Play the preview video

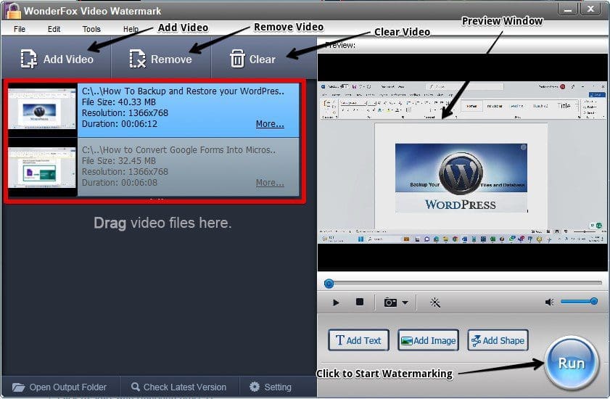pos(336,303)
